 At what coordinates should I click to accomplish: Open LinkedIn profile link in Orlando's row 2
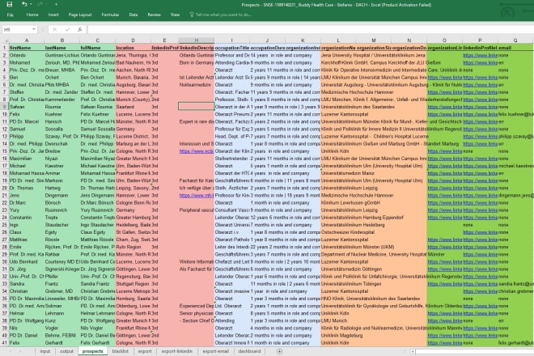click(480, 55)
